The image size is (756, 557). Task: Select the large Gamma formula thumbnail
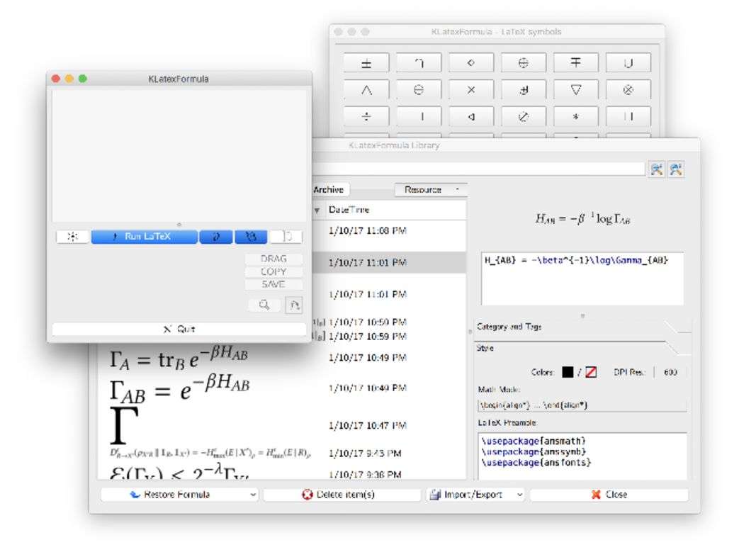coord(125,425)
